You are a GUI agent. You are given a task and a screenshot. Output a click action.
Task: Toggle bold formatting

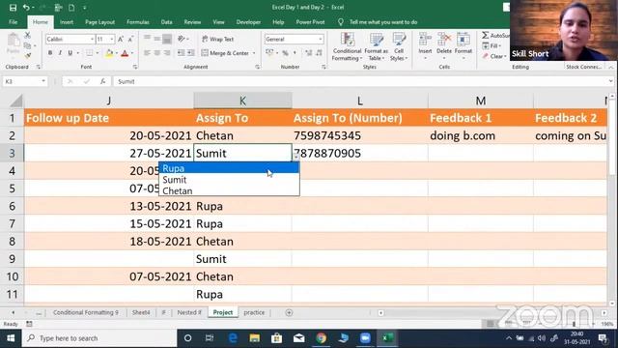pos(50,53)
